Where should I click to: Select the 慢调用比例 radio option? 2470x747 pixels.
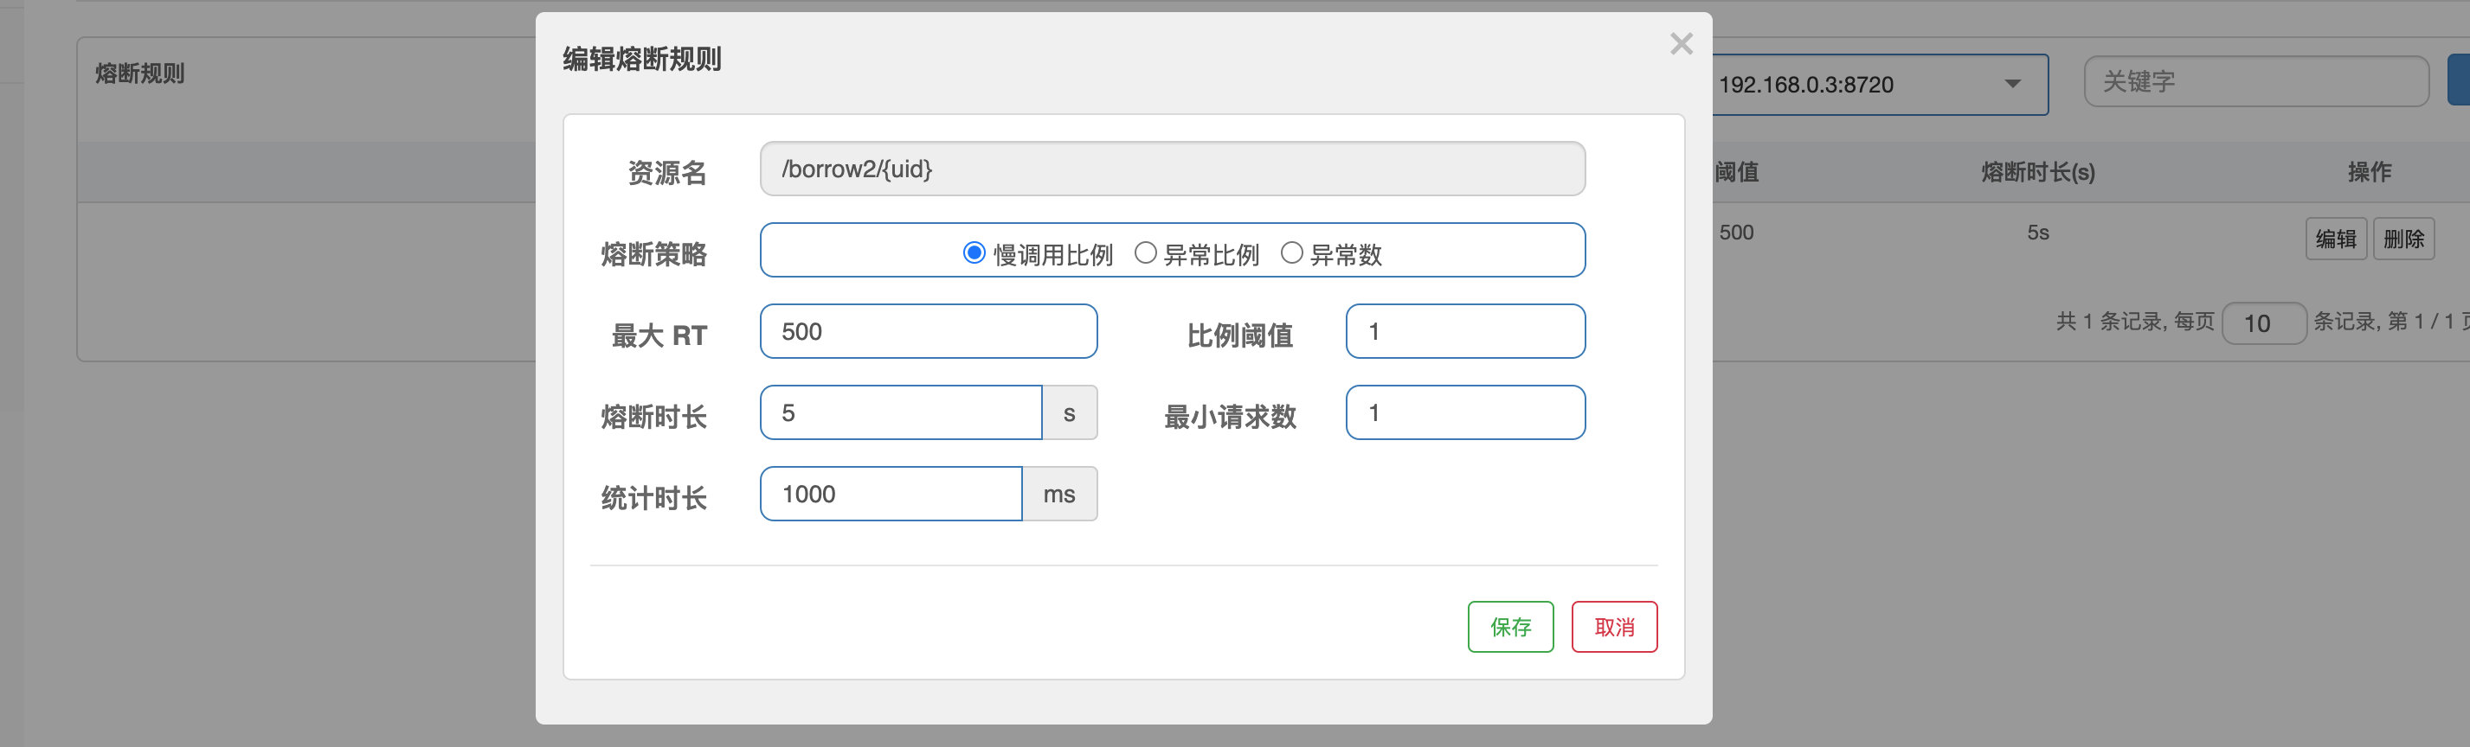pos(974,252)
